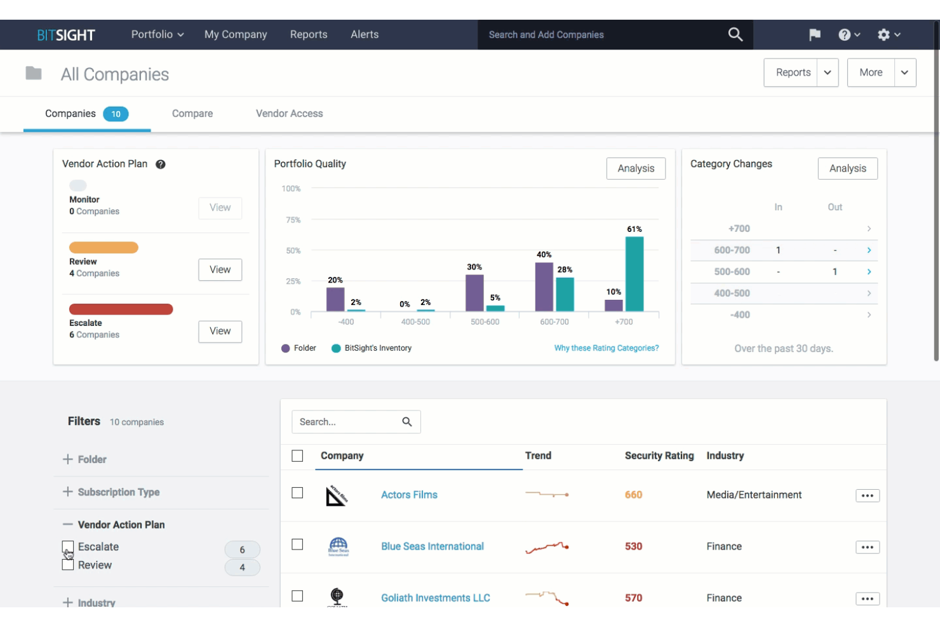
Task: Open the ellipsis menu for Actors Films
Action: (x=868, y=495)
